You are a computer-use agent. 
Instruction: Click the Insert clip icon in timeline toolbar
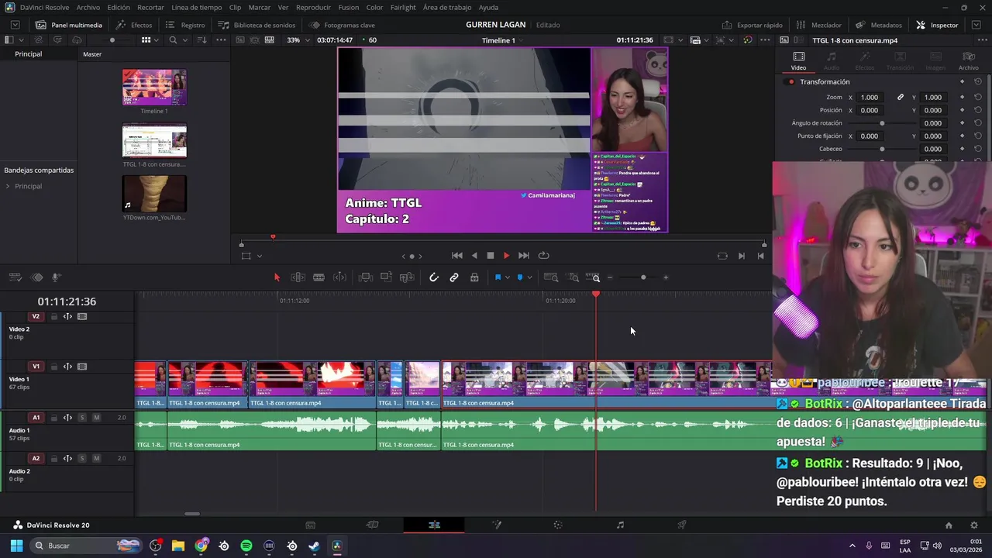[x=366, y=277]
